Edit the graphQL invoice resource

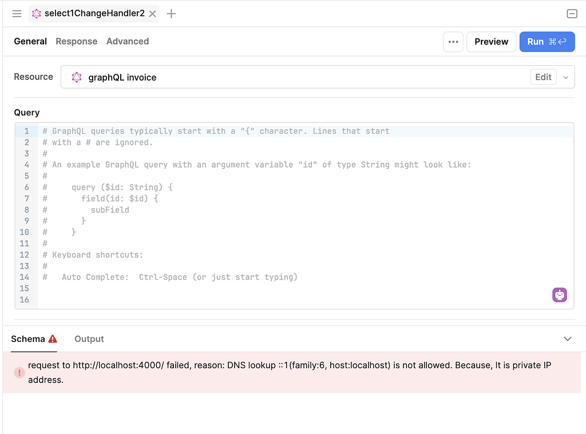(x=543, y=77)
